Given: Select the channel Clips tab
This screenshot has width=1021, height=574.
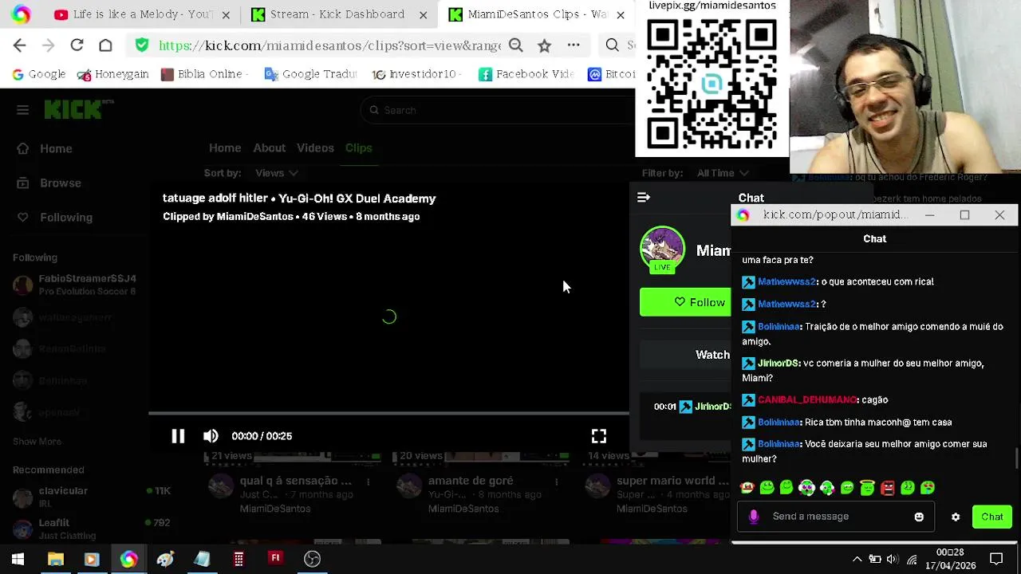Looking at the screenshot, I should pos(358,148).
